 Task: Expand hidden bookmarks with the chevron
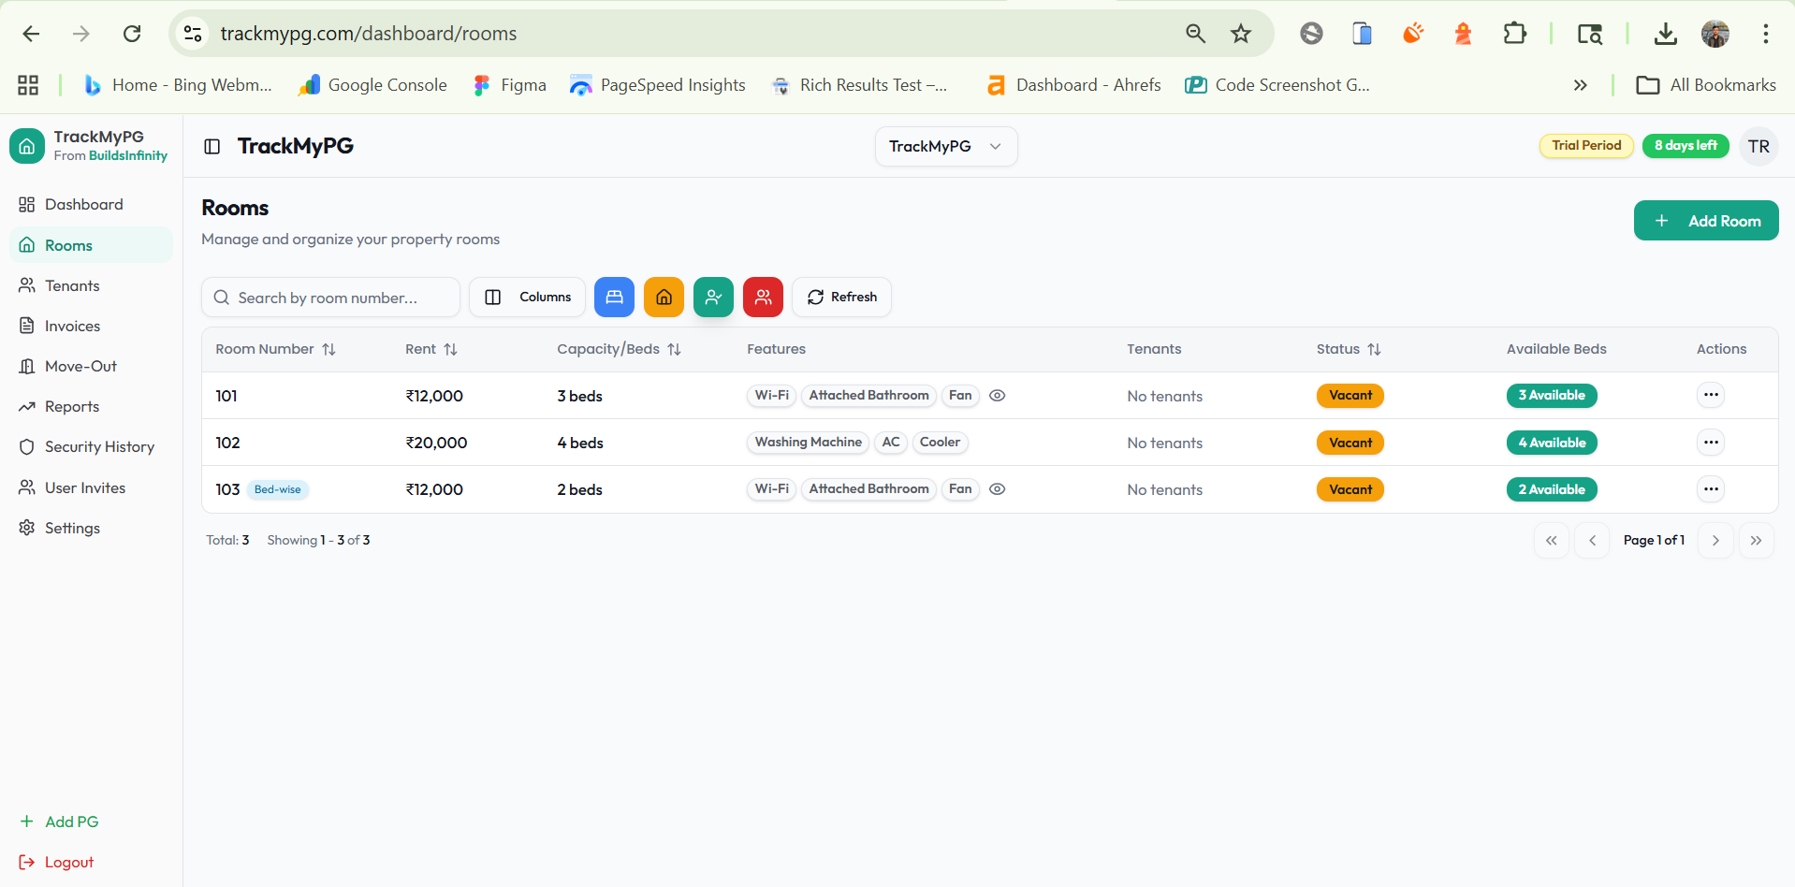pyautogui.click(x=1580, y=84)
